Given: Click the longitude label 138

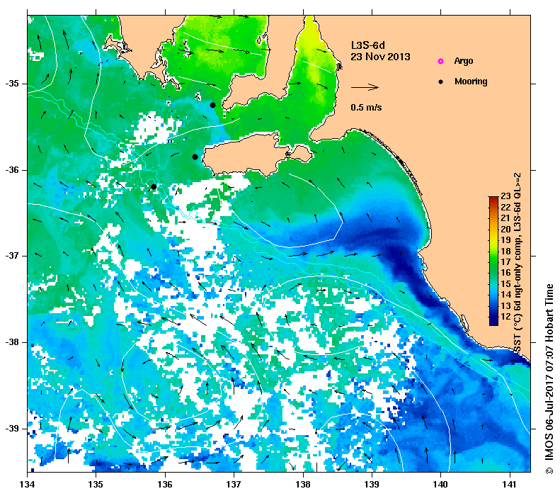Looking at the screenshot, I should pos(303,485).
